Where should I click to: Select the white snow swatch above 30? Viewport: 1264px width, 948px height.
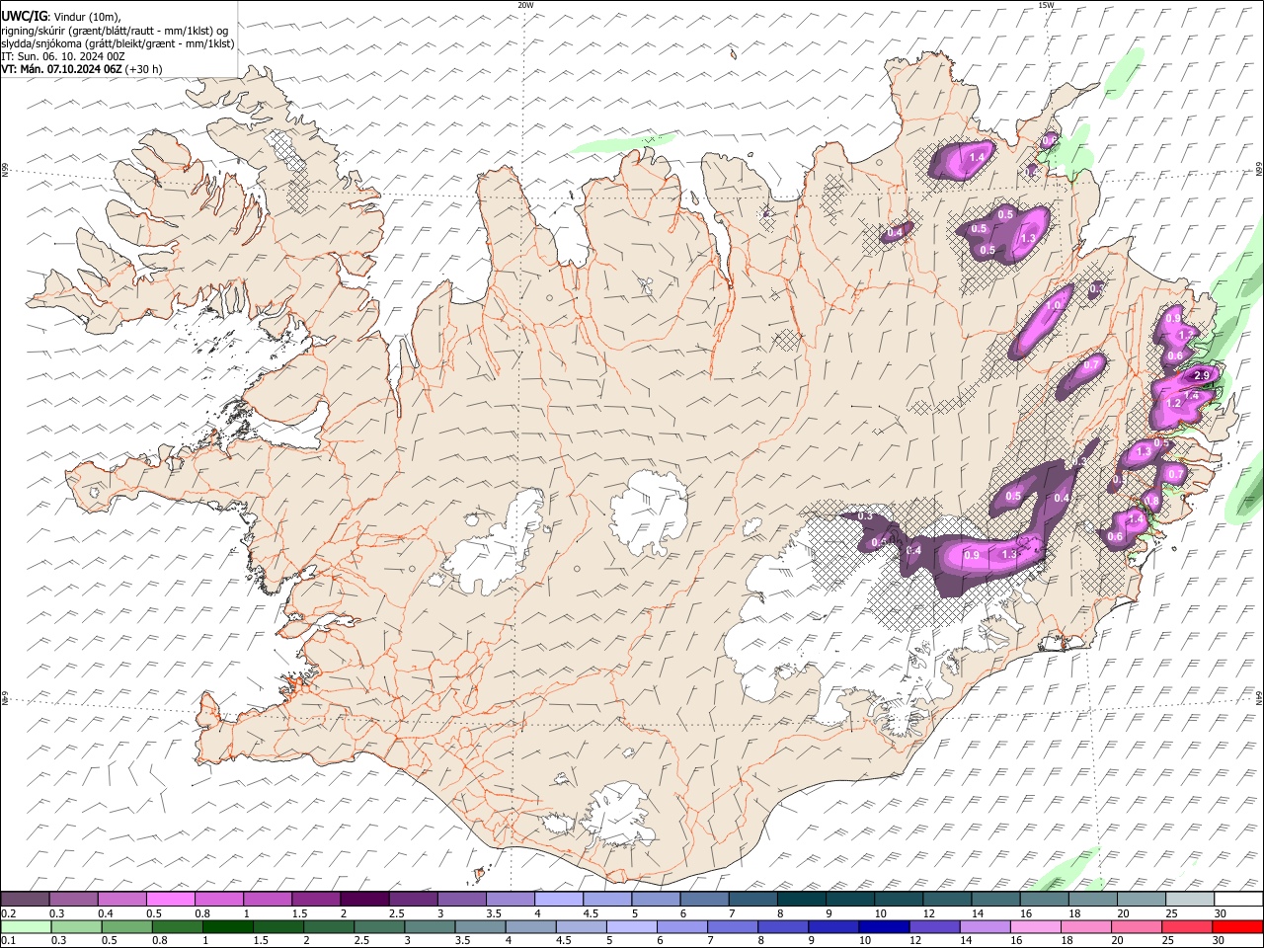[1236, 900]
